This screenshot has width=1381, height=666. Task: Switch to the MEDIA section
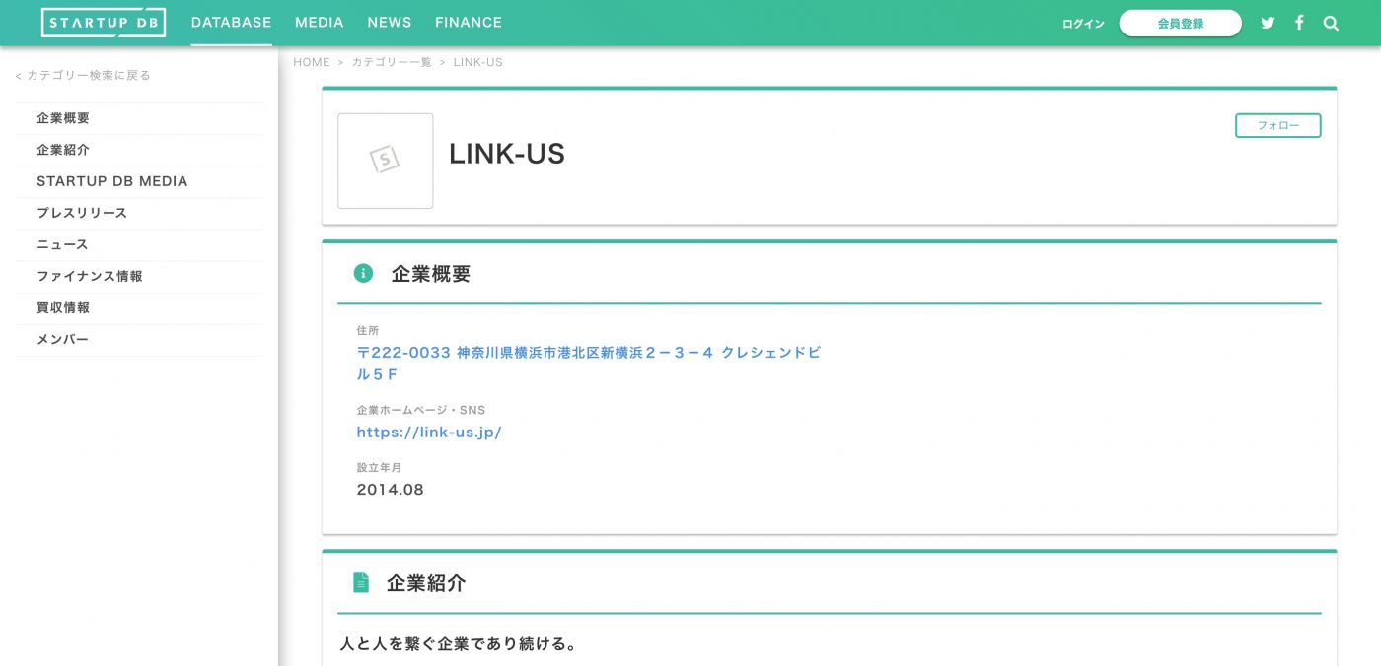point(319,22)
